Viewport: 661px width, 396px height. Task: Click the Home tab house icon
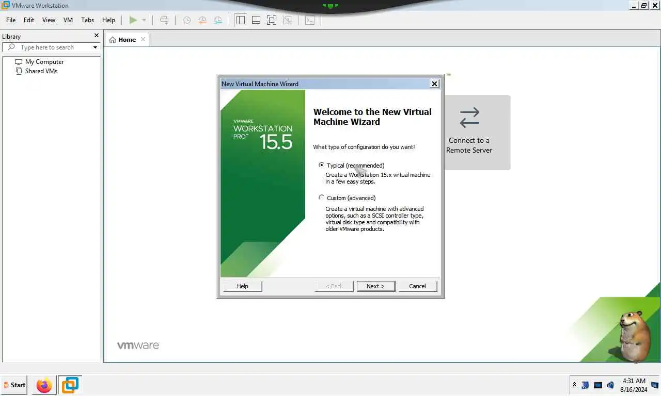(113, 40)
